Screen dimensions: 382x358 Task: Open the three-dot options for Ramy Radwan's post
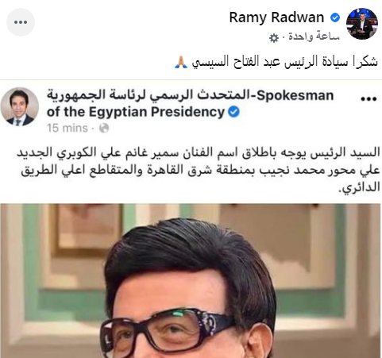[x=21, y=22]
